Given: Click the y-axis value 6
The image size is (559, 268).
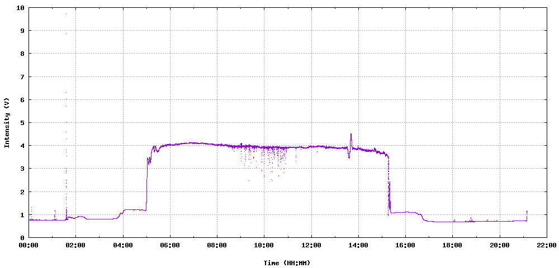Looking at the screenshot, I should [x=22, y=99].
